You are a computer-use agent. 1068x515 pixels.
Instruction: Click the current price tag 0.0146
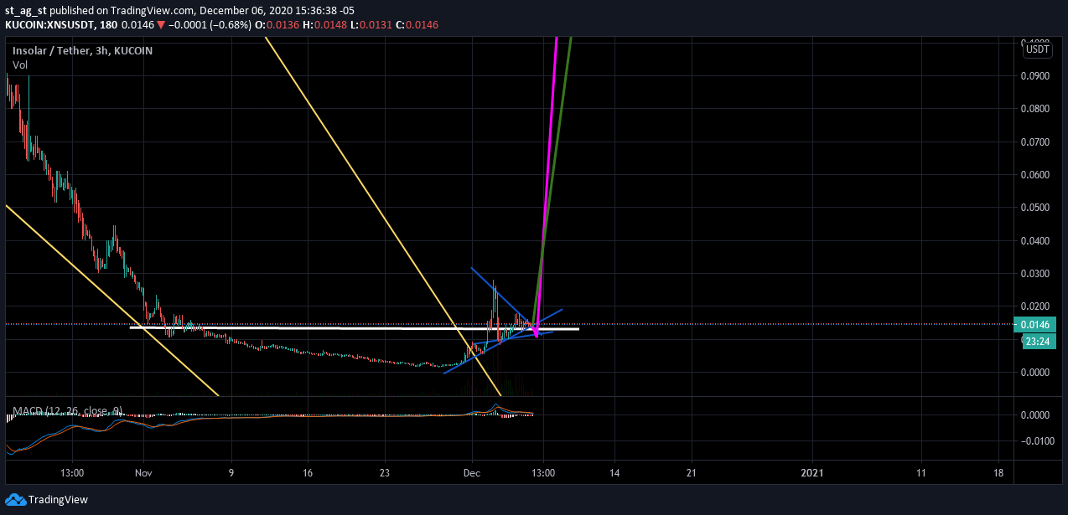pyautogui.click(x=1034, y=324)
